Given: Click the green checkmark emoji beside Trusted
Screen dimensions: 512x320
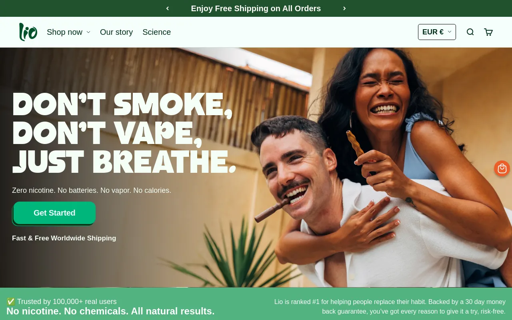Looking at the screenshot, I should click(11, 302).
